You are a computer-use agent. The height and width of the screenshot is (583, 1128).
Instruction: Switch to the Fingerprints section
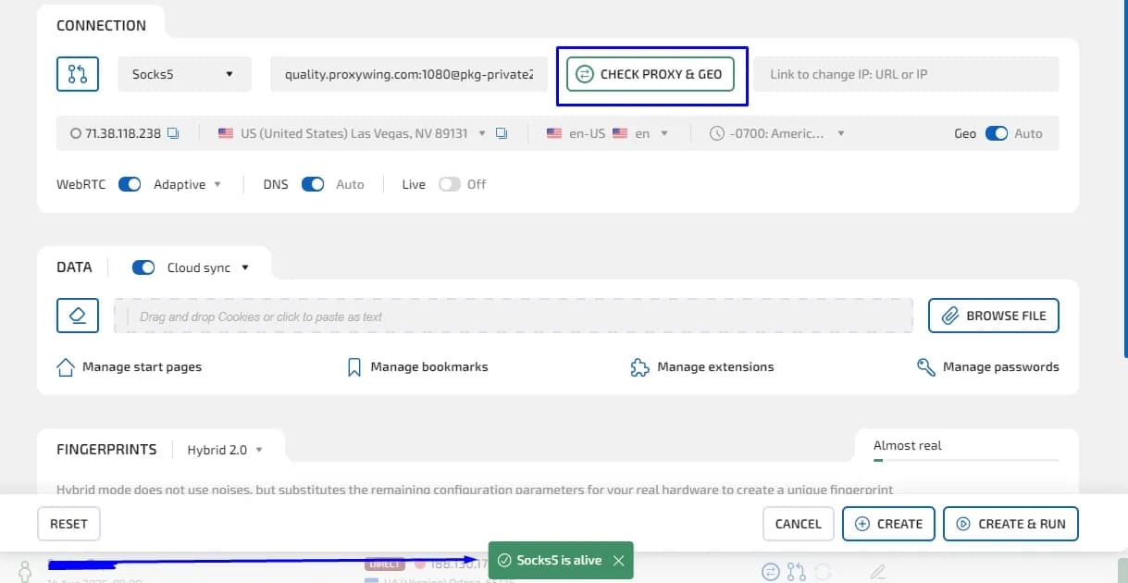pyautogui.click(x=105, y=449)
